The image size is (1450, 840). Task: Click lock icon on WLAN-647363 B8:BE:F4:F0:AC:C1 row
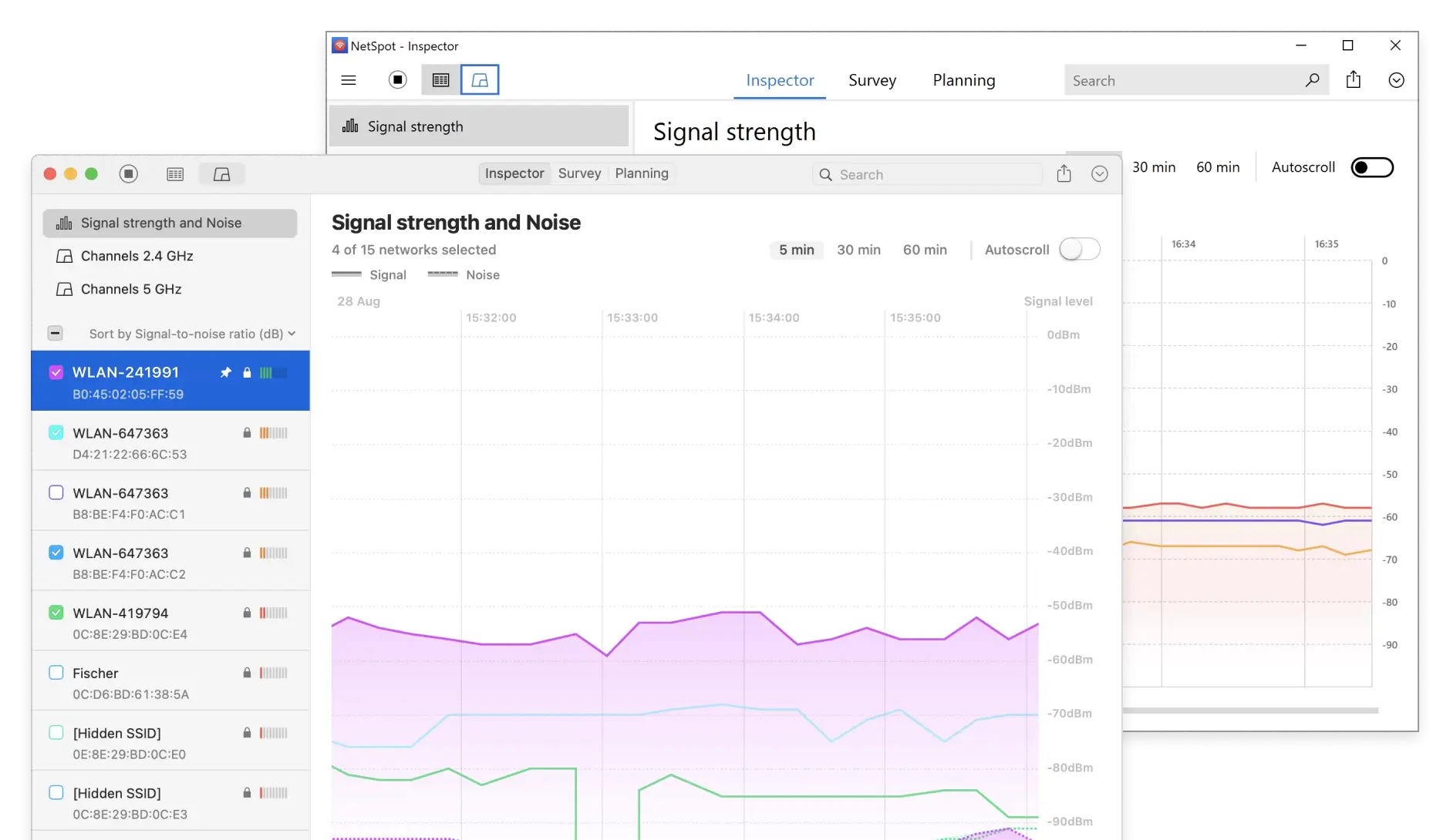pyautogui.click(x=247, y=492)
